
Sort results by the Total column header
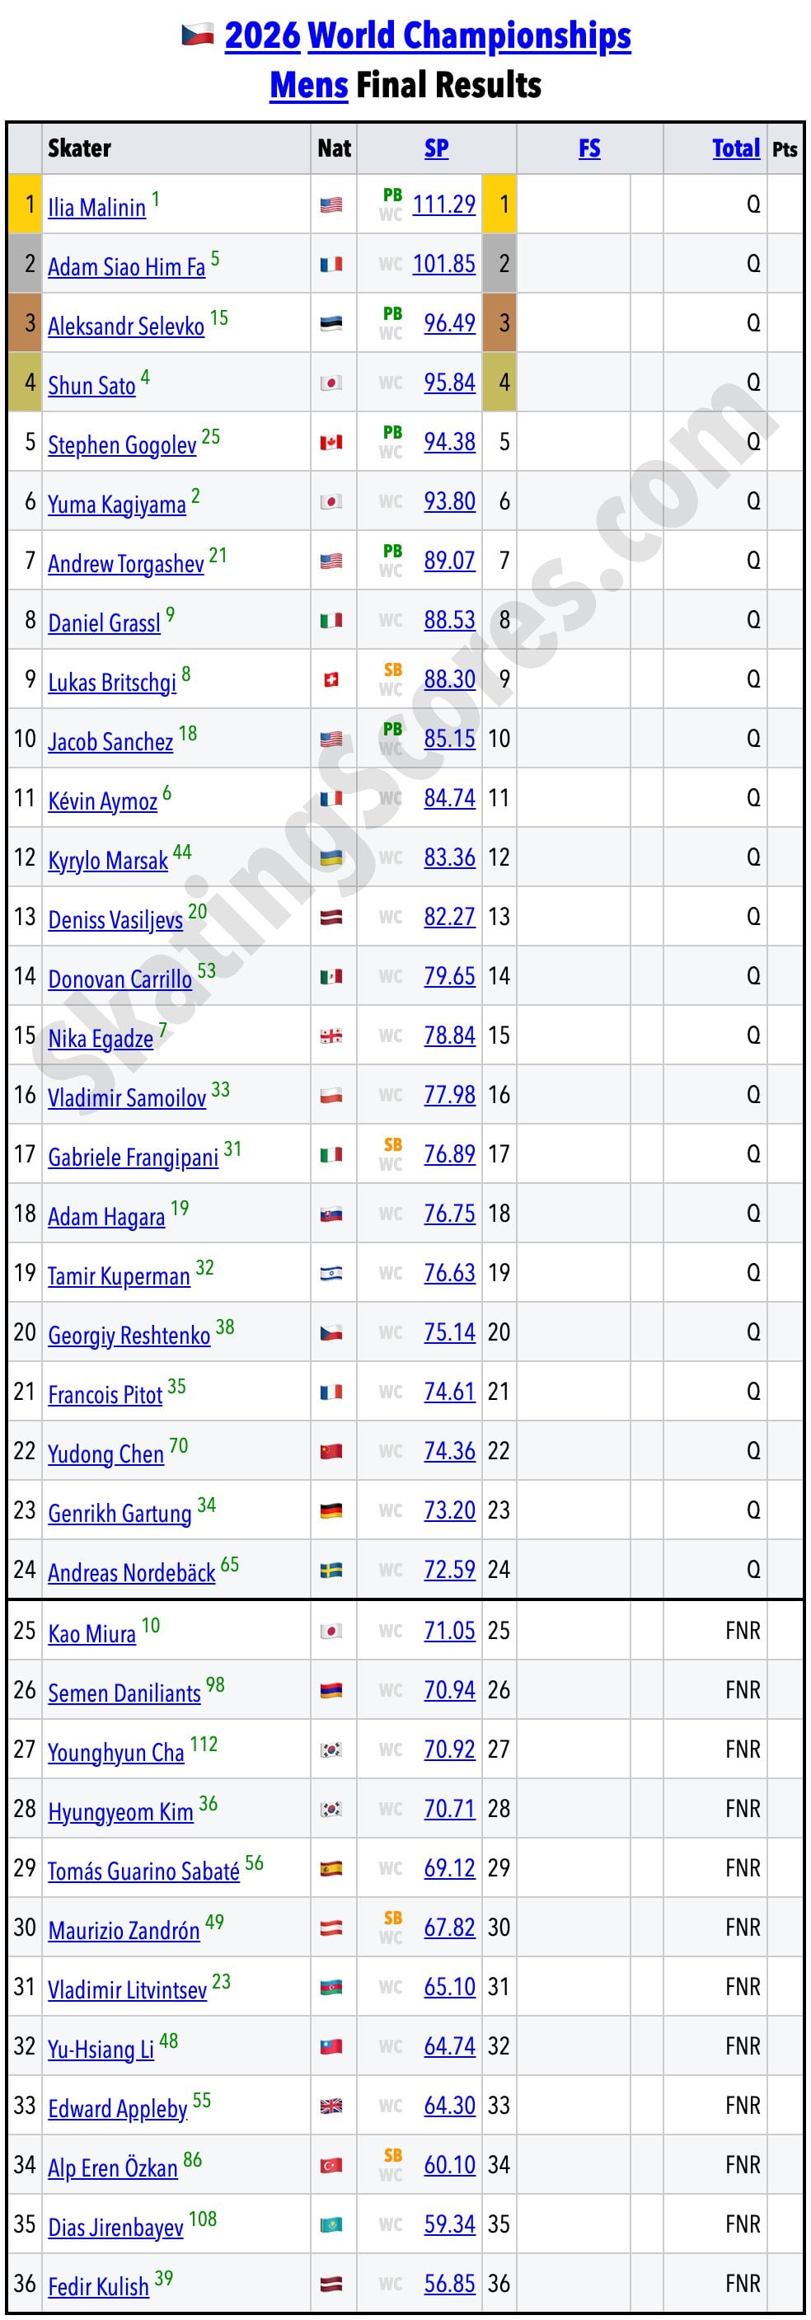pyautogui.click(x=735, y=148)
